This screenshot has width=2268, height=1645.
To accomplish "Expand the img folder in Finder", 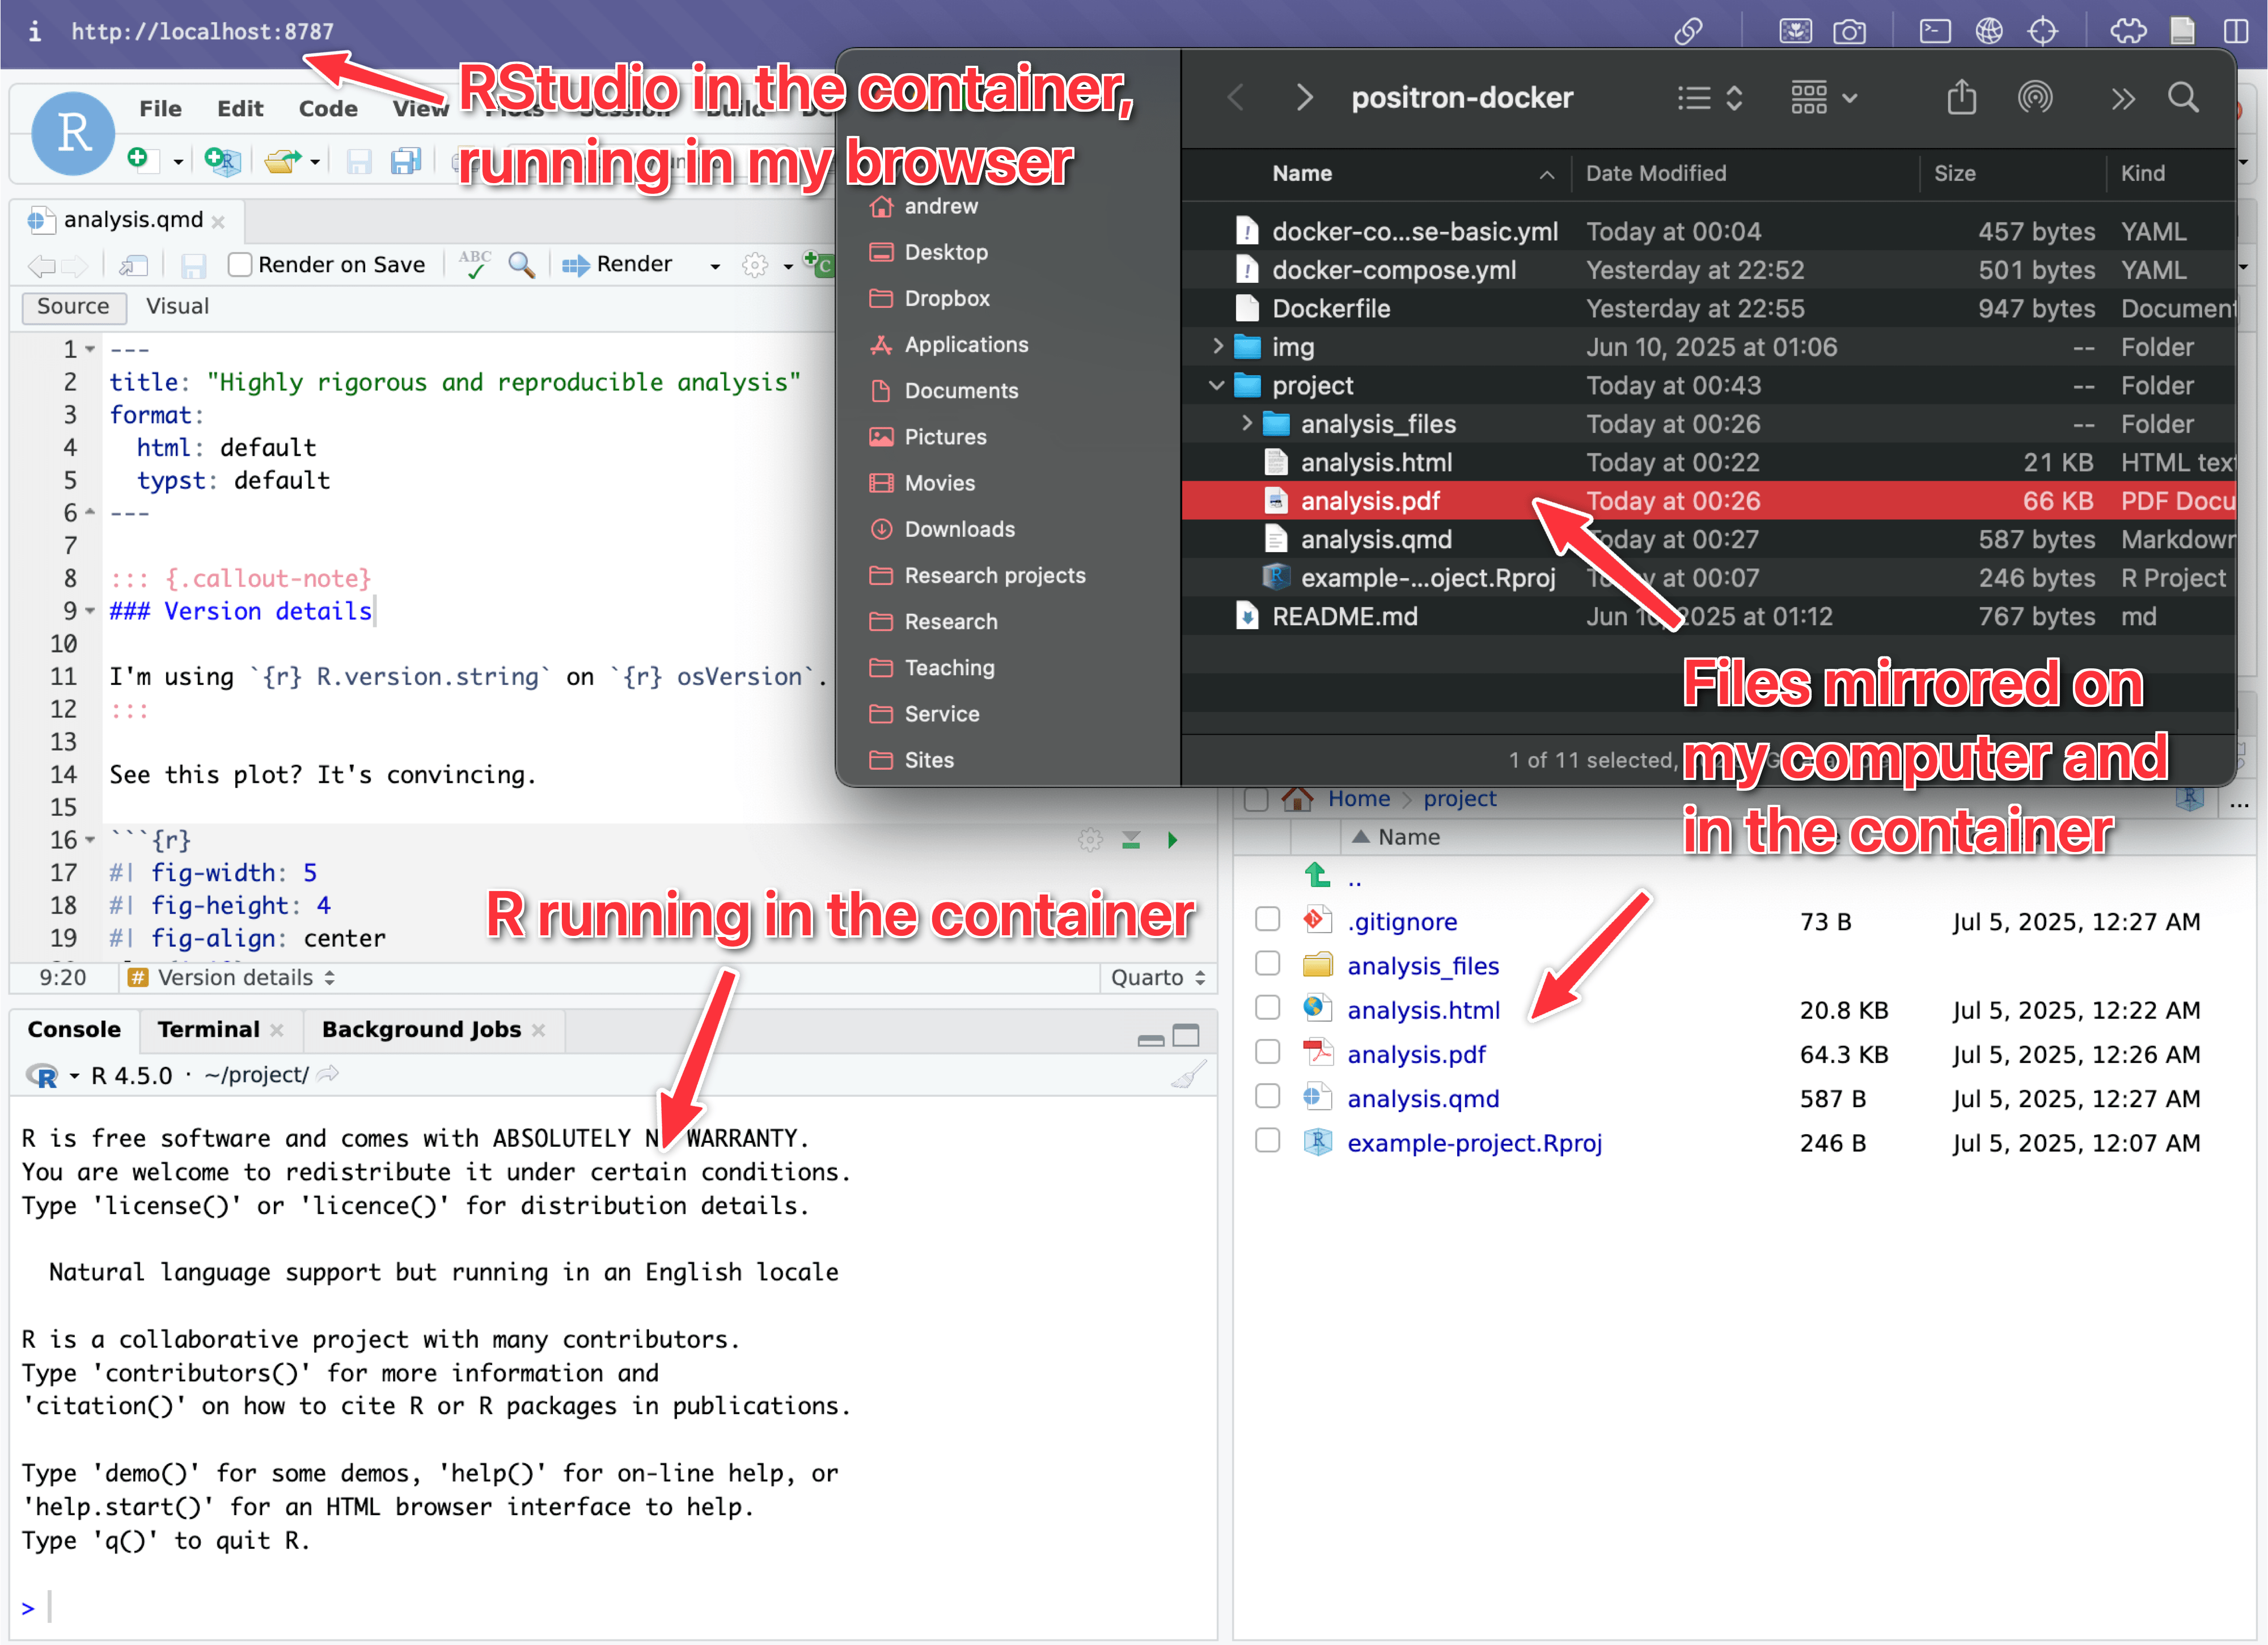I will (1217, 346).
